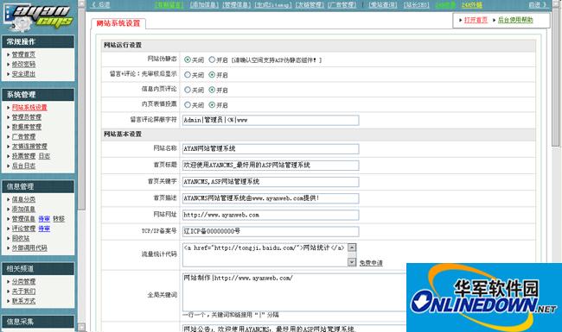The width and height of the screenshot is (562, 332).
Task: Click 首页关键字 input field
Action: (x=271, y=182)
